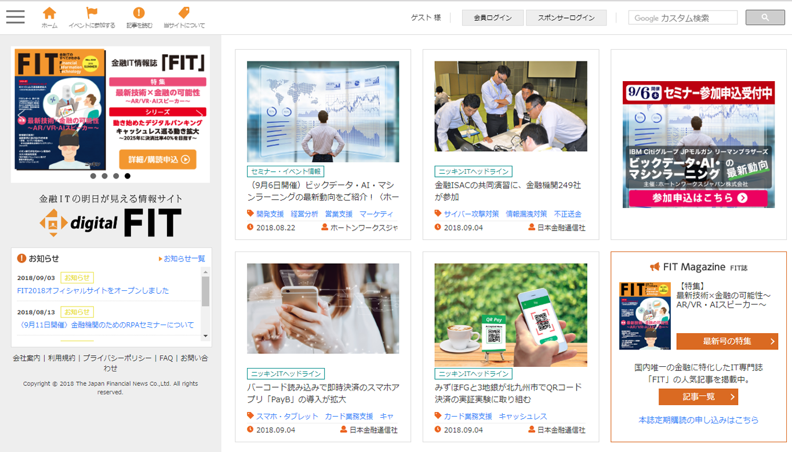This screenshot has height=452, width=792.
Task: Click 経営分析 tag link
Action: [304, 214]
